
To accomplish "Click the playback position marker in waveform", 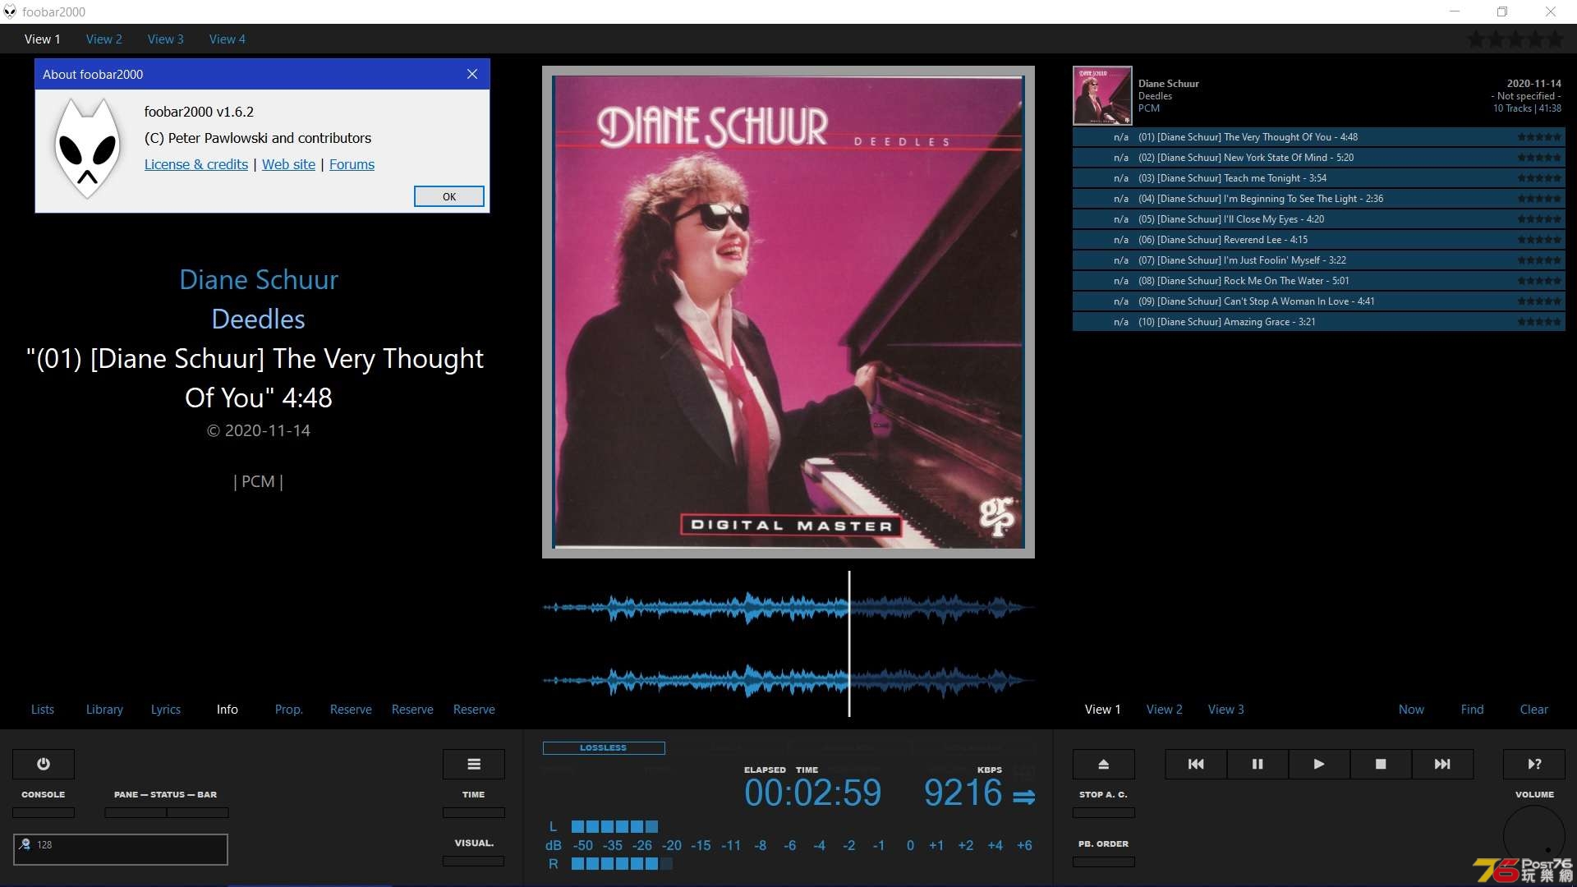I will pos(849,644).
